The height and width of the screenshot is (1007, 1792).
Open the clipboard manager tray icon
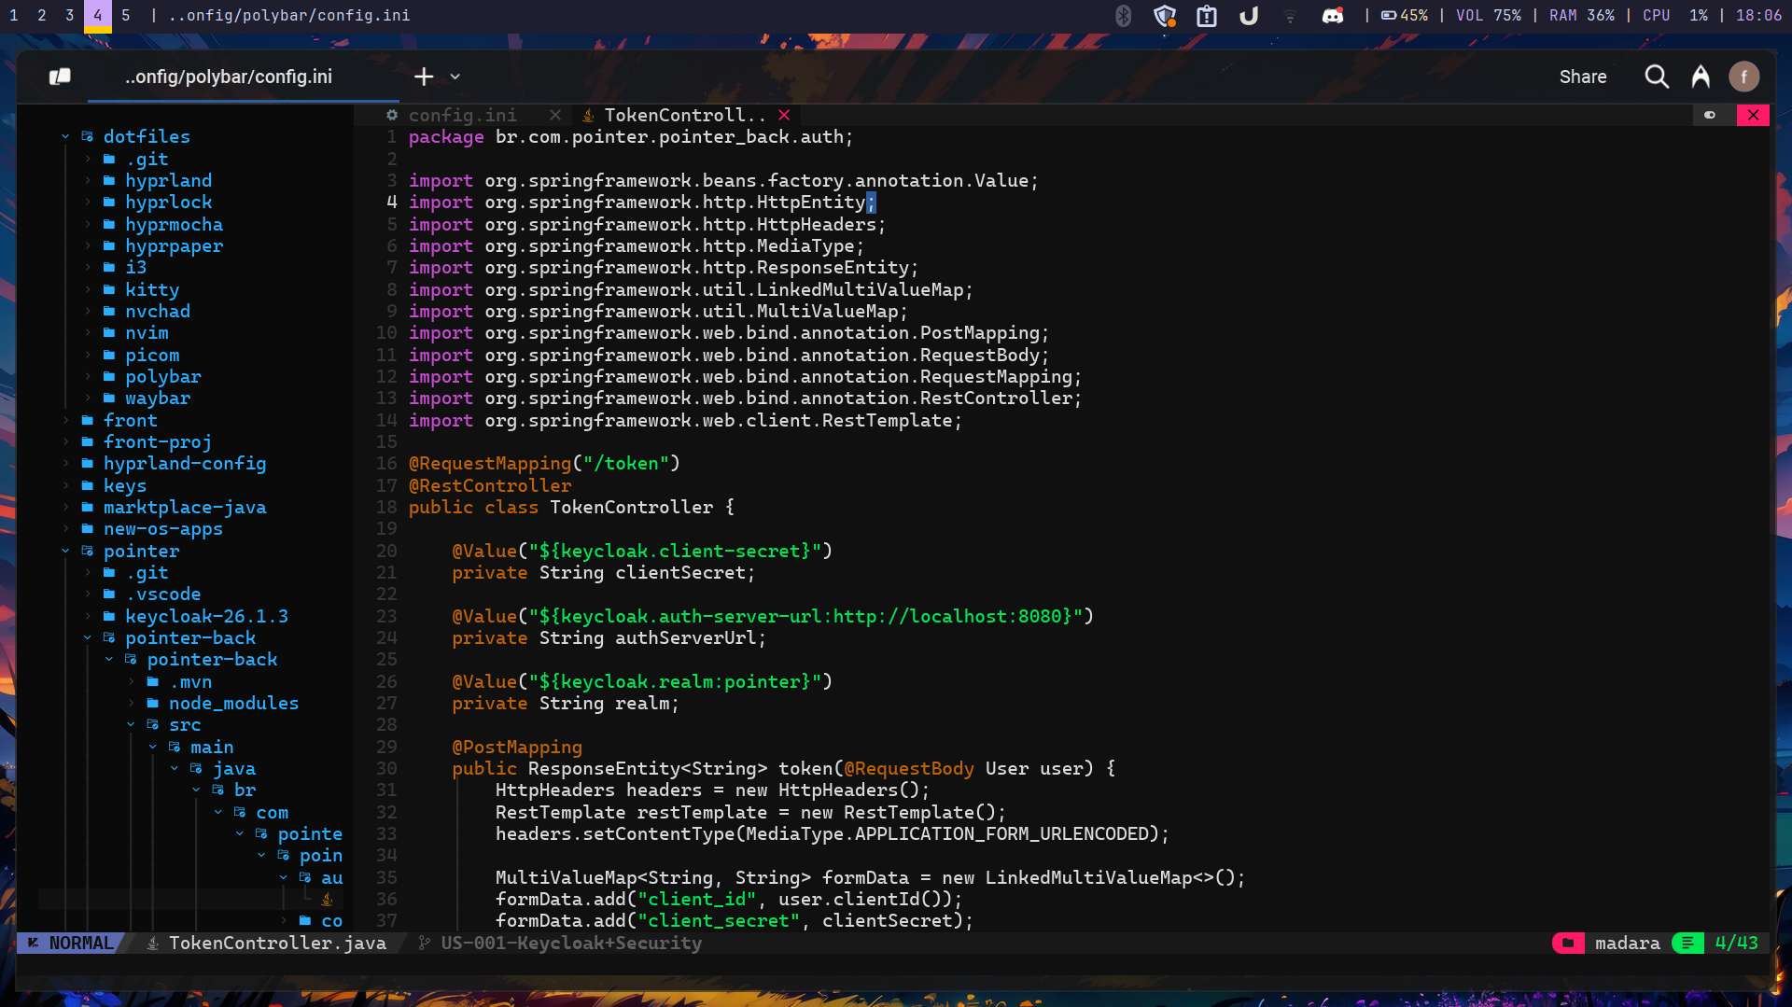point(1207,16)
